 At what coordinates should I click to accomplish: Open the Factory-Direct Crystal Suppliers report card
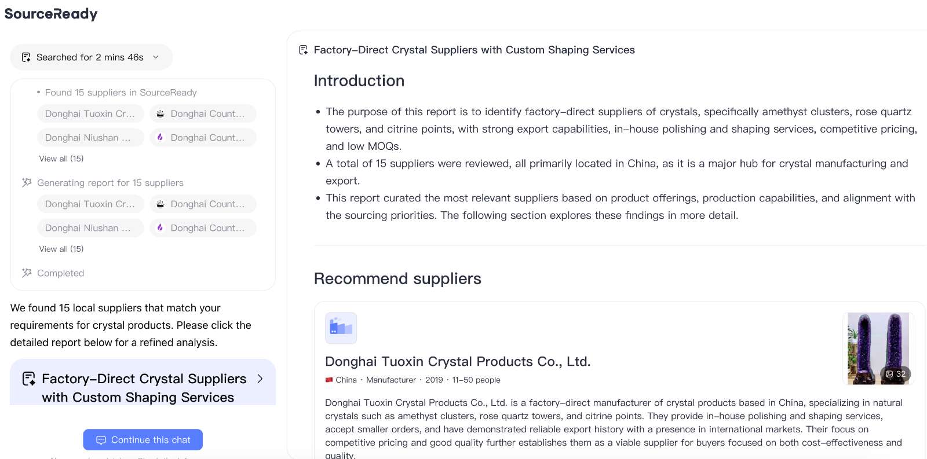143,383
